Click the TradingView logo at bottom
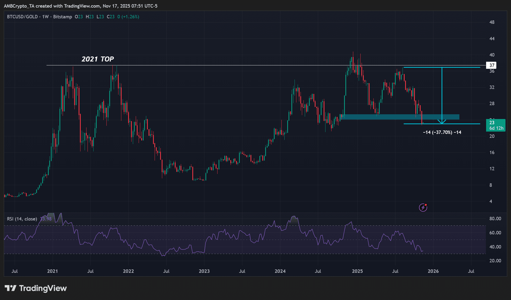This screenshot has height=300, width=511. [x=36, y=288]
